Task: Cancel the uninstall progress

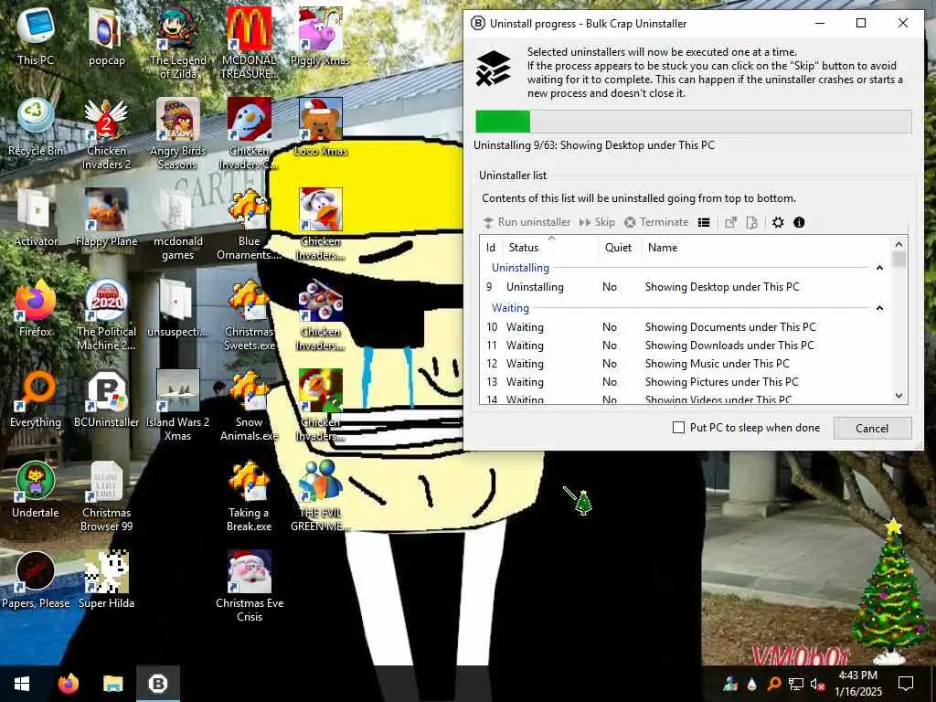Action: pos(872,428)
